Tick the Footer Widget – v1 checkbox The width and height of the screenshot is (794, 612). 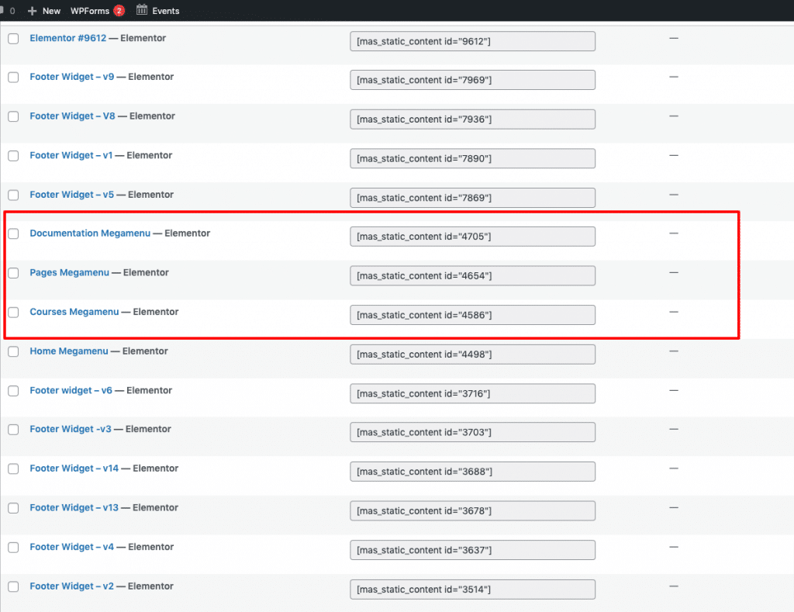click(13, 156)
